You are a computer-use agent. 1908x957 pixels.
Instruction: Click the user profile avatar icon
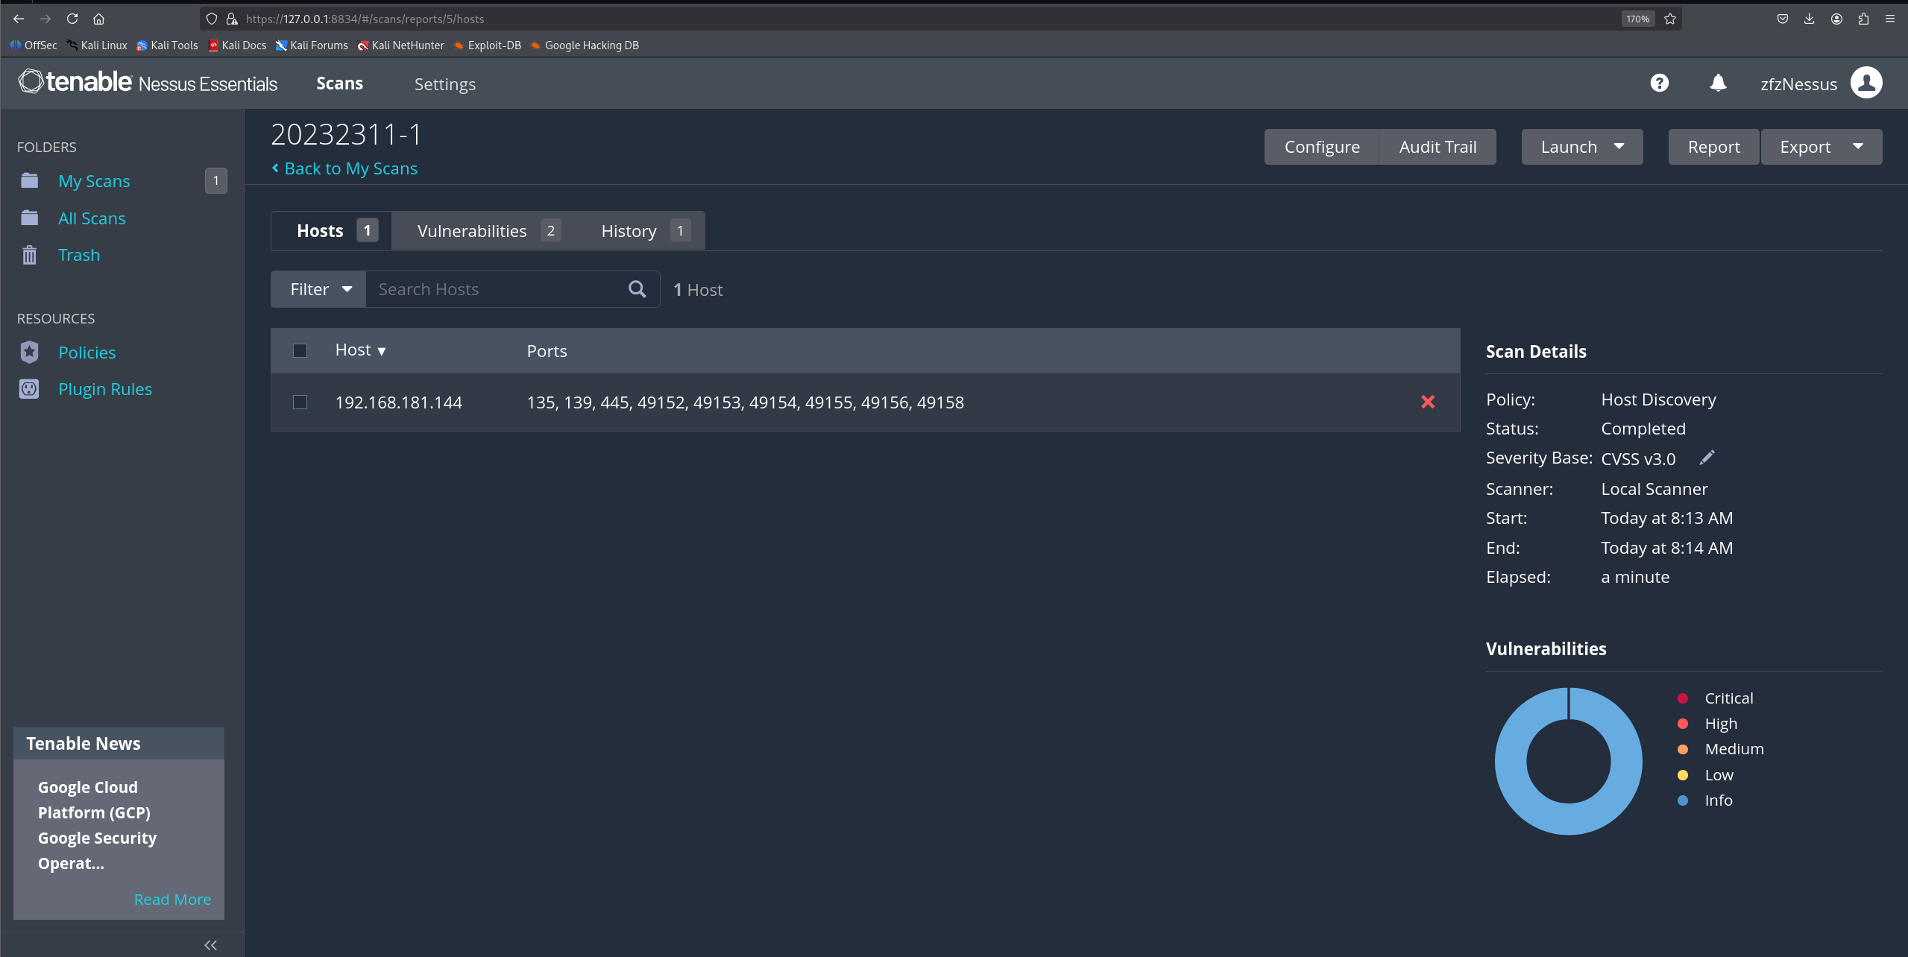click(x=1866, y=83)
